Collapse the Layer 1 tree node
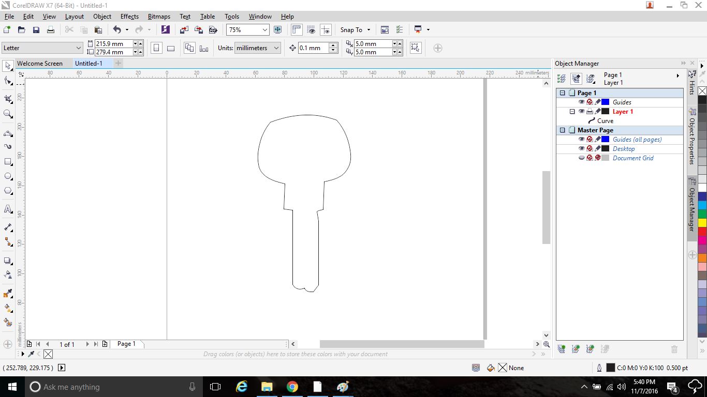The width and height of the screenshot is (707, 397). pos(572,112)
